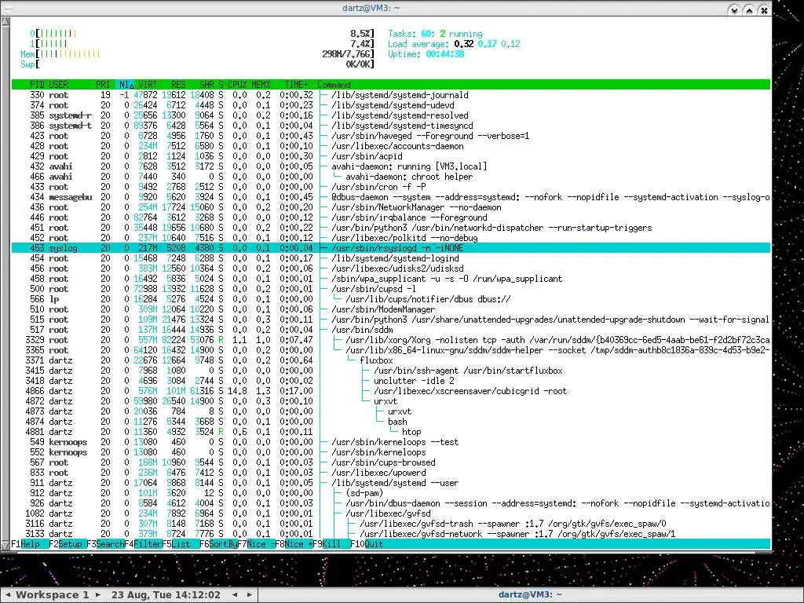Switch to previous workspace arrow left of Workspace 1
This screenshot has width=804, height=603.
coord(8,595)
